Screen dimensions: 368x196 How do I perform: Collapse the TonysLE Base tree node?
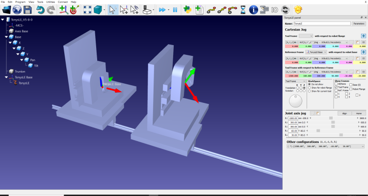(x=6, y=77)
